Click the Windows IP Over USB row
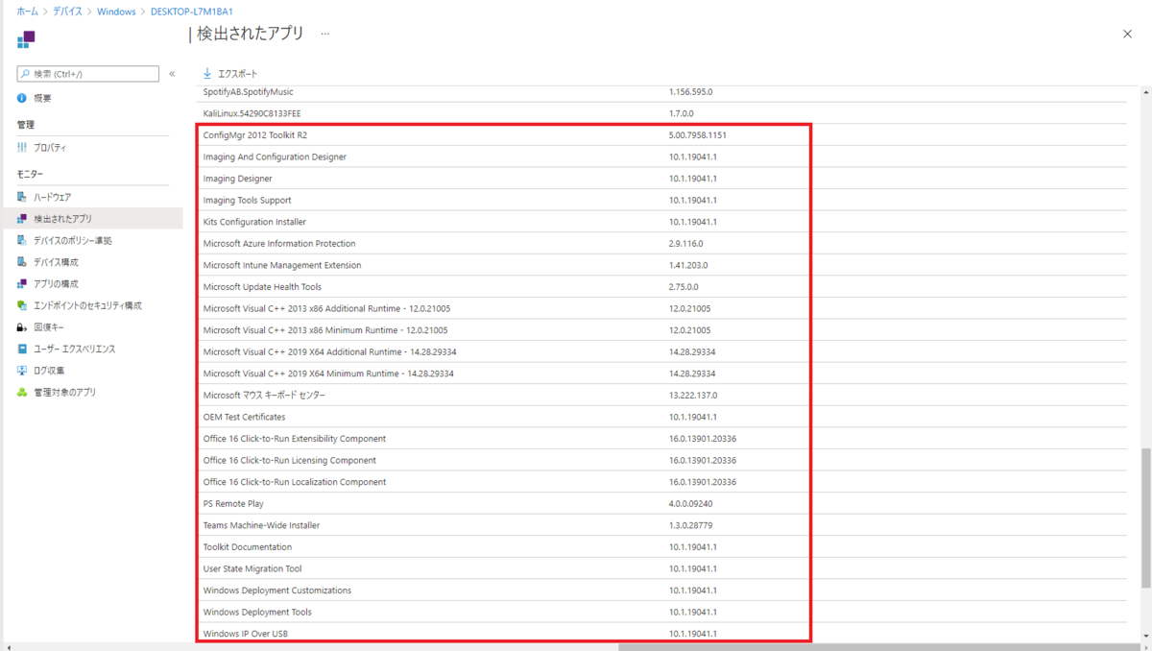Image resolution: width=1152 pixels, height=651 pixels. (664, 634)
